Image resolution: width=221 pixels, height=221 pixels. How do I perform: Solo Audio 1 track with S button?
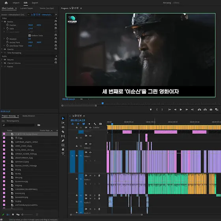pyautogui.click(x=95, y=176)
